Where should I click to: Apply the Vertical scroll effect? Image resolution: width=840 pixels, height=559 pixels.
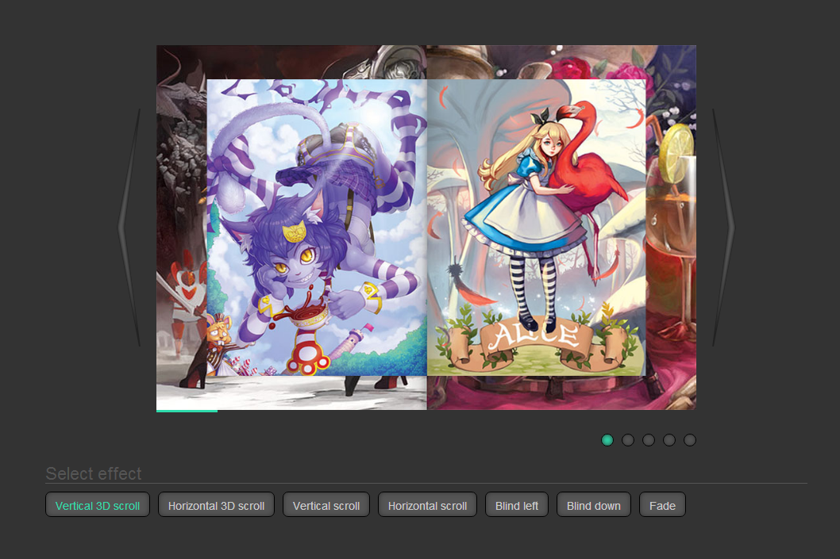(x=326, y=504)
